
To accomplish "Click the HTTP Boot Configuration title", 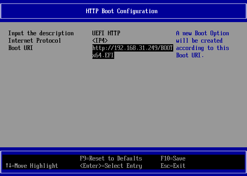I will tap(122, 11).
